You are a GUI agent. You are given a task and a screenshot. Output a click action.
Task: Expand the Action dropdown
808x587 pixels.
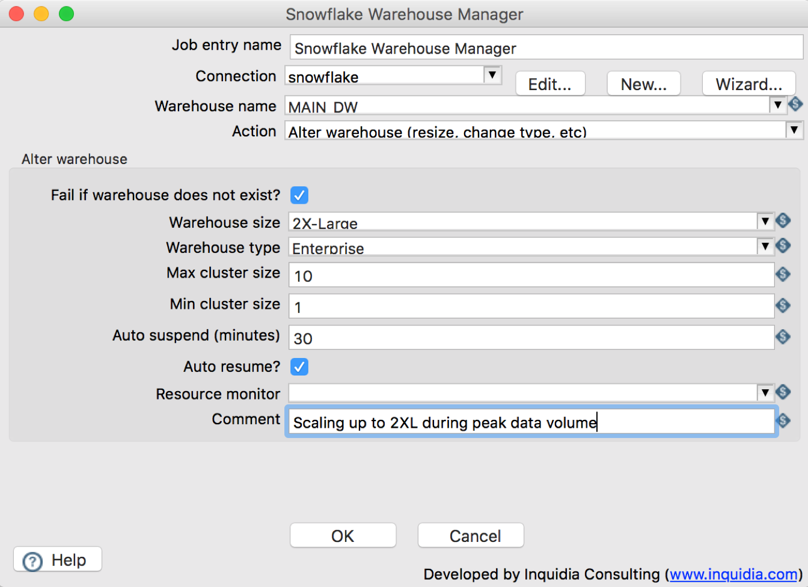click(795, 130)
